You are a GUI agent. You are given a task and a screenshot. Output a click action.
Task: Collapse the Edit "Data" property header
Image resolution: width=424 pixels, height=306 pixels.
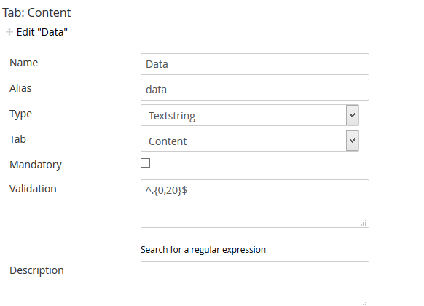tap(42, 32)
